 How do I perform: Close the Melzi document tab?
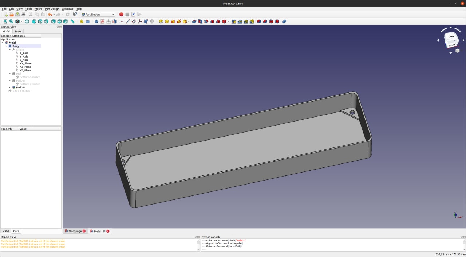108,231
